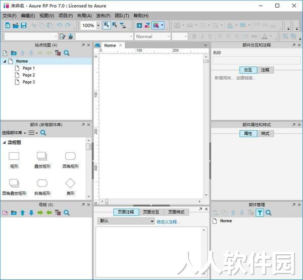Viewport: 303px width, 280px height.
Task: Open the widget library options menu
Action: pyautogui.click(x=33, y=133)
